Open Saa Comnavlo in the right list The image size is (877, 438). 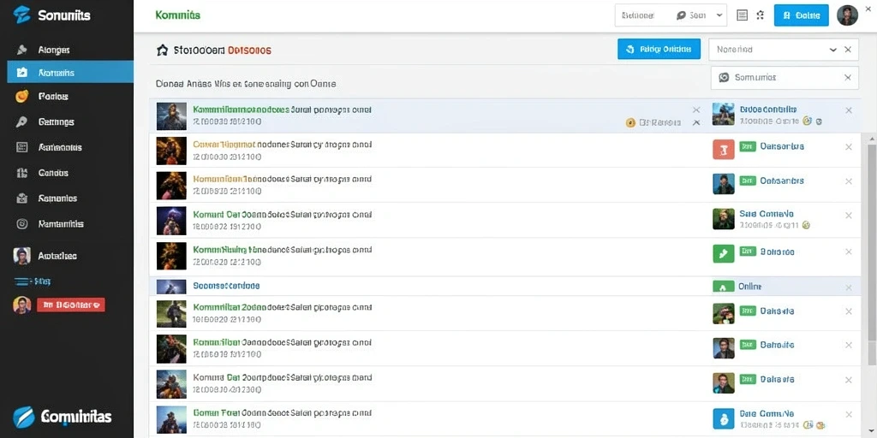(767, 214)
